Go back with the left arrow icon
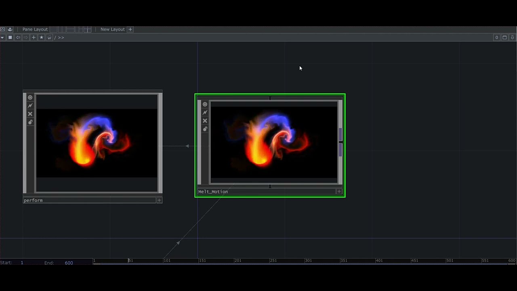The image size is (517, 291). (x=18, y=38)
